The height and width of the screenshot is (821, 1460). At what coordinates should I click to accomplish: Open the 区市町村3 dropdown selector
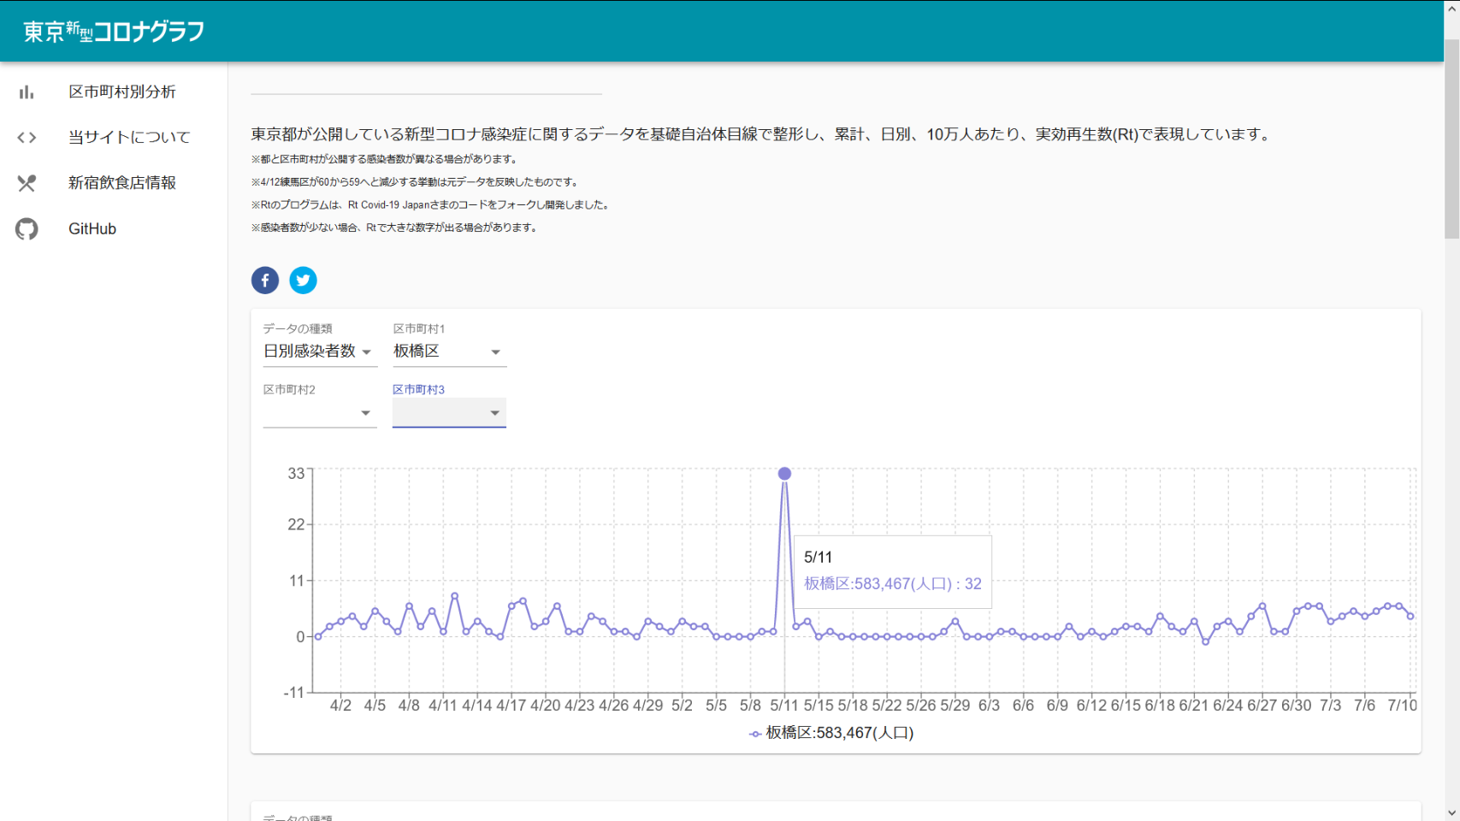tap(449, 413)
